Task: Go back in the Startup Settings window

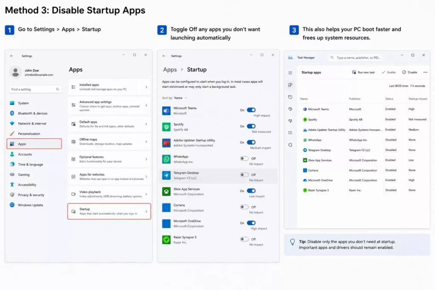Action: (x=164, y=56)
